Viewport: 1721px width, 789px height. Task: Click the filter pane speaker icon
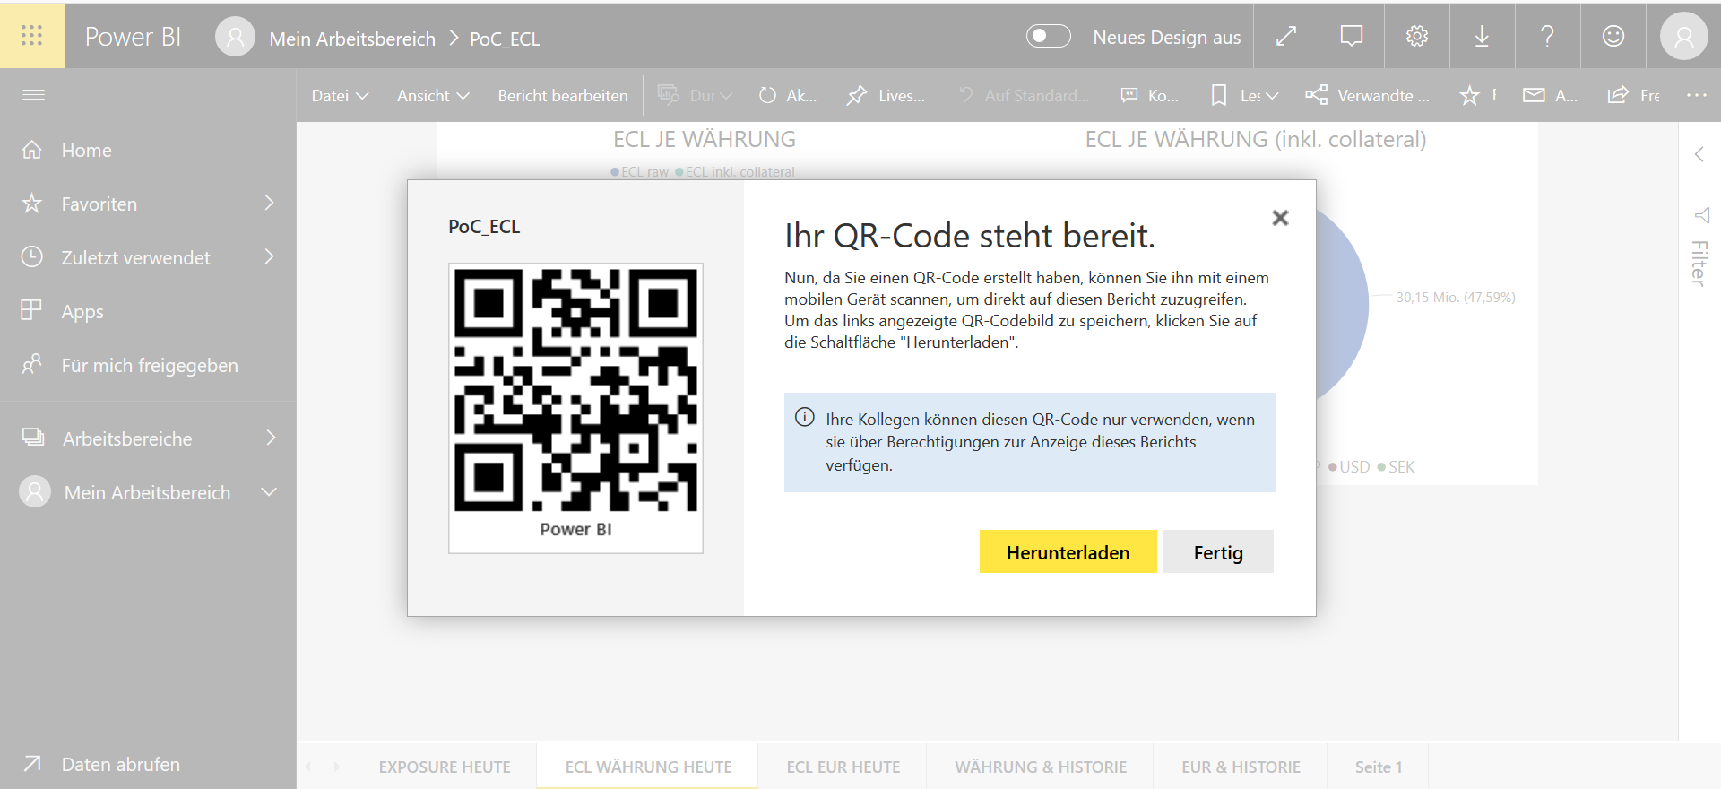coord(1701,215)
